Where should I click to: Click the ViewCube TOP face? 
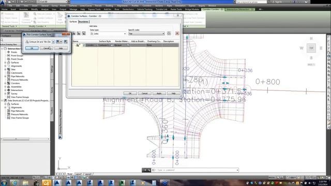311,48
